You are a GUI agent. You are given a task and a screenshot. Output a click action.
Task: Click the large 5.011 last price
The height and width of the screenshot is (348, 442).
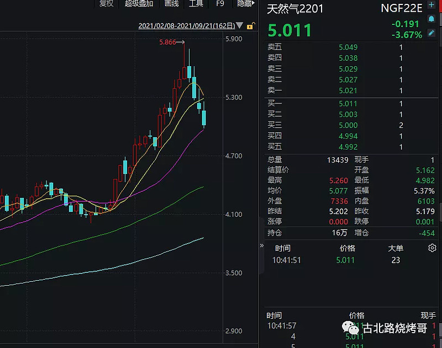(x=290, y=30)
